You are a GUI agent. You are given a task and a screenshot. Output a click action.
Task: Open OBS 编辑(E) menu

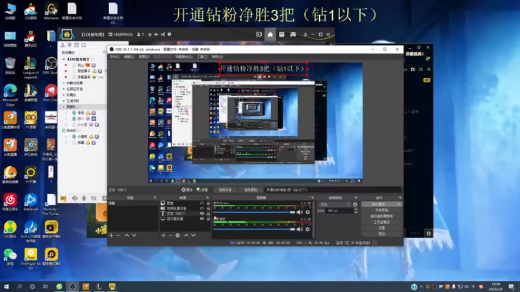pyautogui.click(x=129, y=57)
